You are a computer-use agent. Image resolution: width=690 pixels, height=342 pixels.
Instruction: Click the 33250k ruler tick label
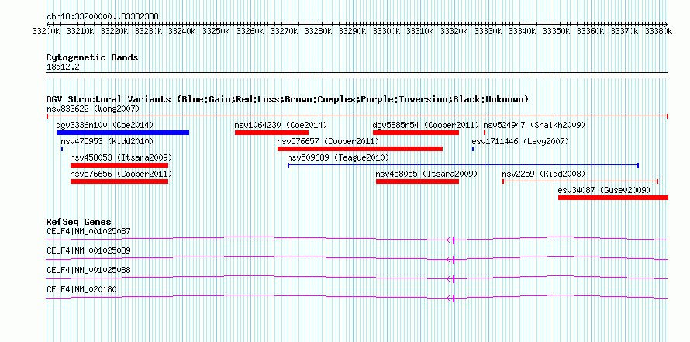(216, 31)
